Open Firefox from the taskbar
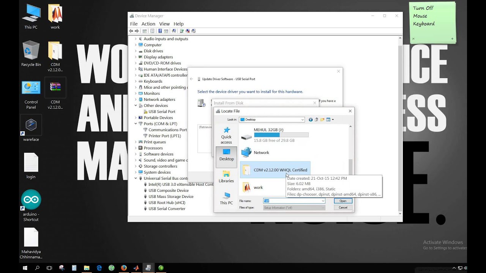This screenshot has width=486, height=273. click(124, 268)
